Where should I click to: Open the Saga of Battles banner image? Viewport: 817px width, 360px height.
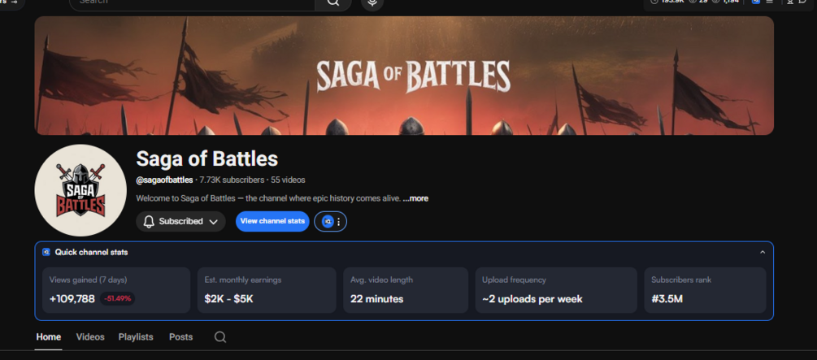(404, 75)
